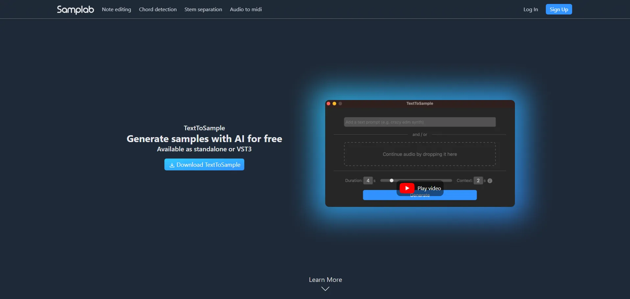Select the Context value box

pos(478,181)
